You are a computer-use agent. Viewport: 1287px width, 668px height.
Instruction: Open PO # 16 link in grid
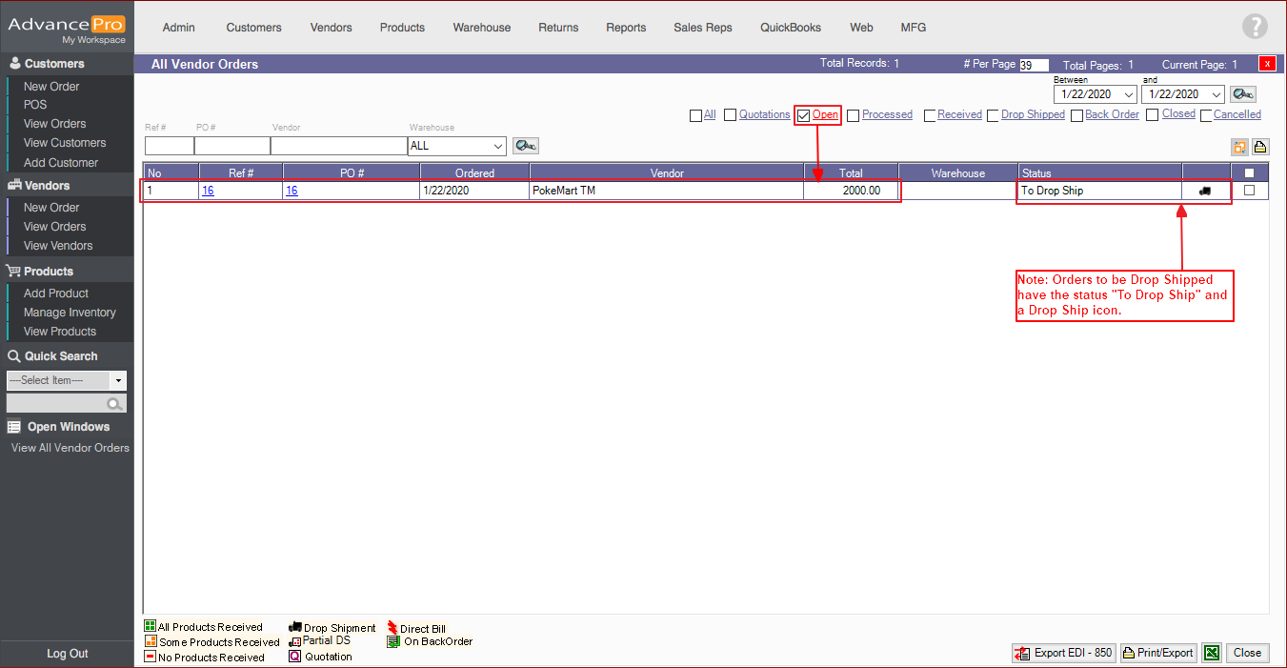pyautogui.click(x=292, y=191)
